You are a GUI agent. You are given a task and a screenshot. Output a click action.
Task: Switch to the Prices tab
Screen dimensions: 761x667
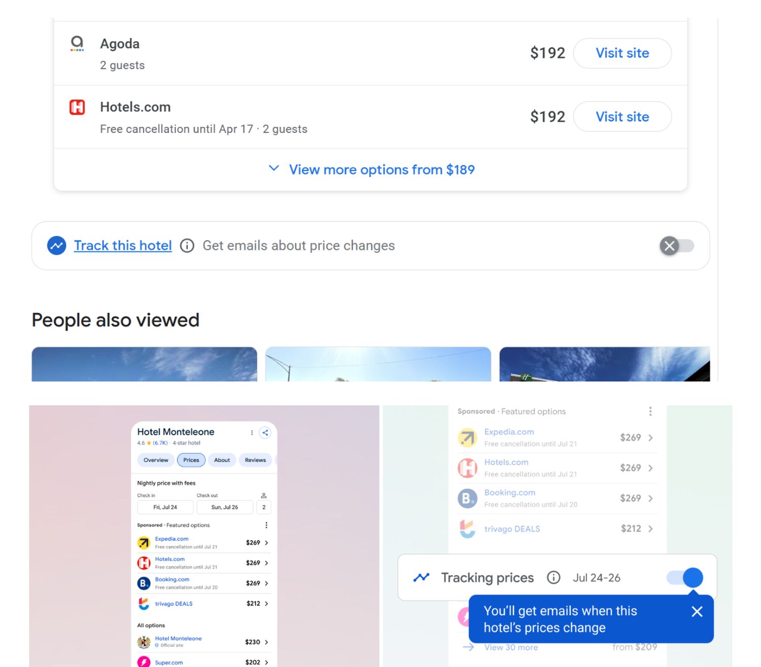pyautogui.click(x=191, y=460)
